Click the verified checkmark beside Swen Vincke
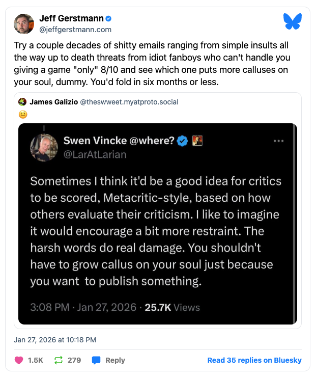Screen dimensions: 317x378 (182, 141)
